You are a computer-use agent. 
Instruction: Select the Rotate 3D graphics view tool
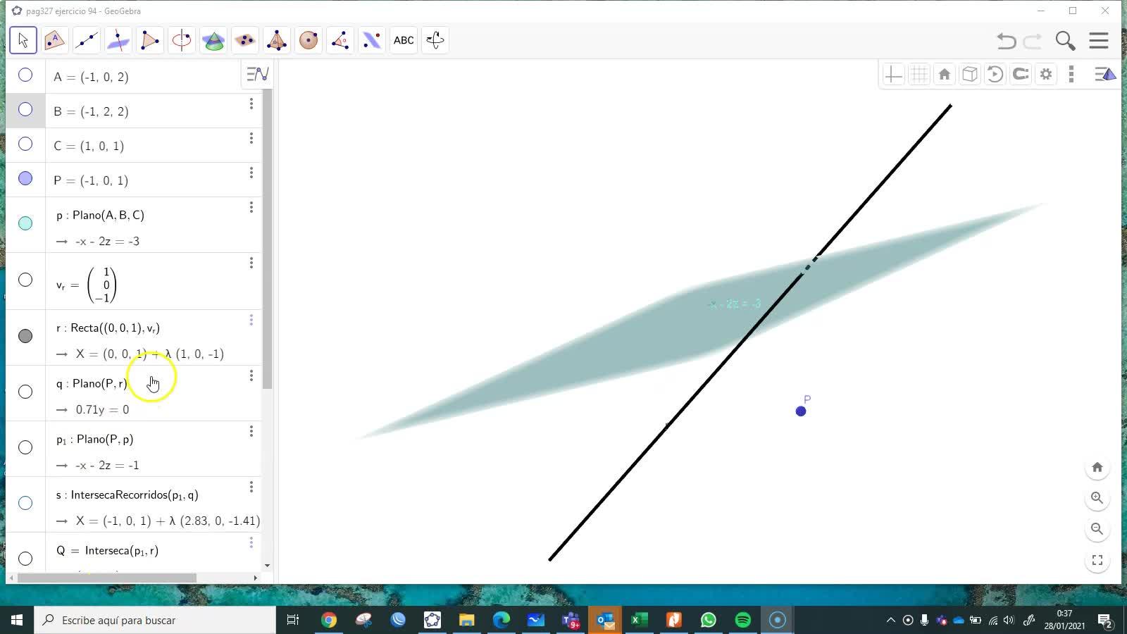click(435, 40)
